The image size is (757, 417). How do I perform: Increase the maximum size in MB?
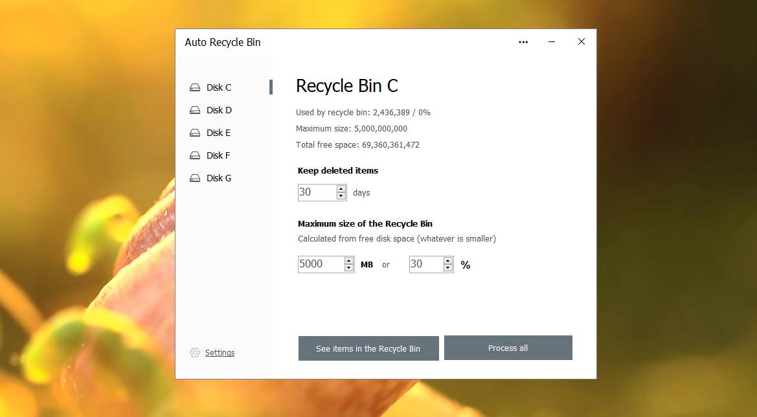[x=349, y=261]
